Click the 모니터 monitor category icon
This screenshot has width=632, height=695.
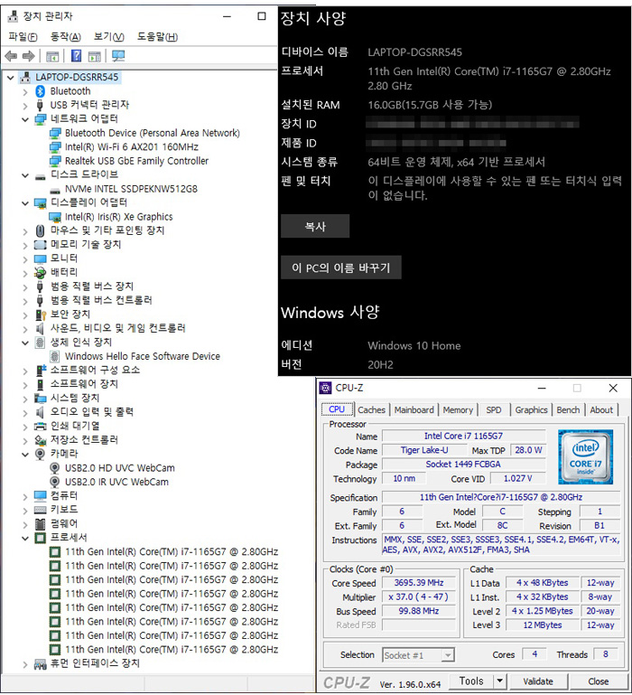[41, 258]
